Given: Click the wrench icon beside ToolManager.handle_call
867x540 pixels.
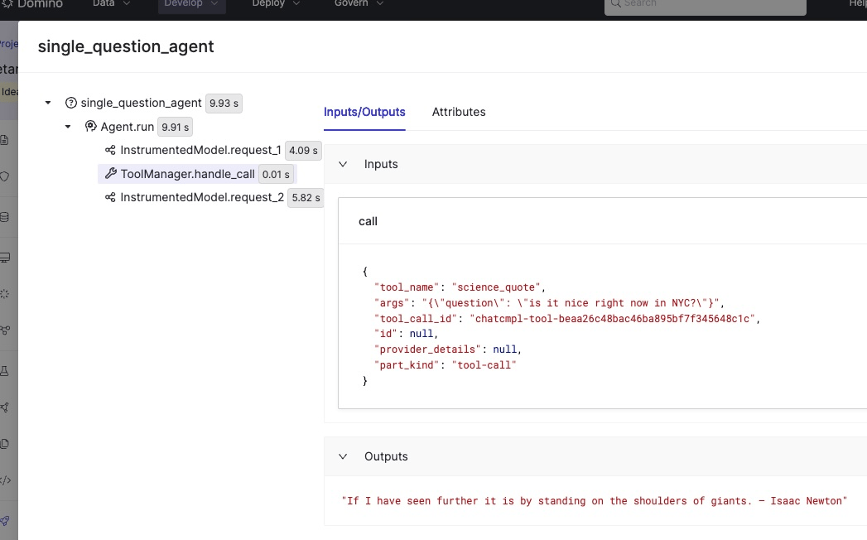Looking at the screenshot, I should point(111,174).
